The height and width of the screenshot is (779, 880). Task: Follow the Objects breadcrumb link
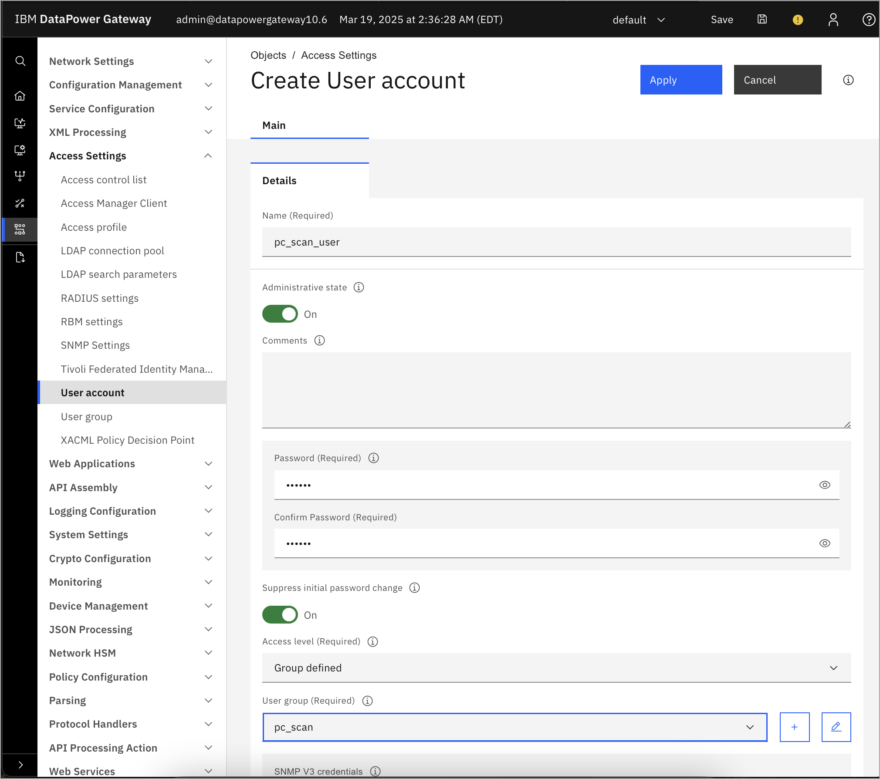pyautogui.click(x=268, y=55)
